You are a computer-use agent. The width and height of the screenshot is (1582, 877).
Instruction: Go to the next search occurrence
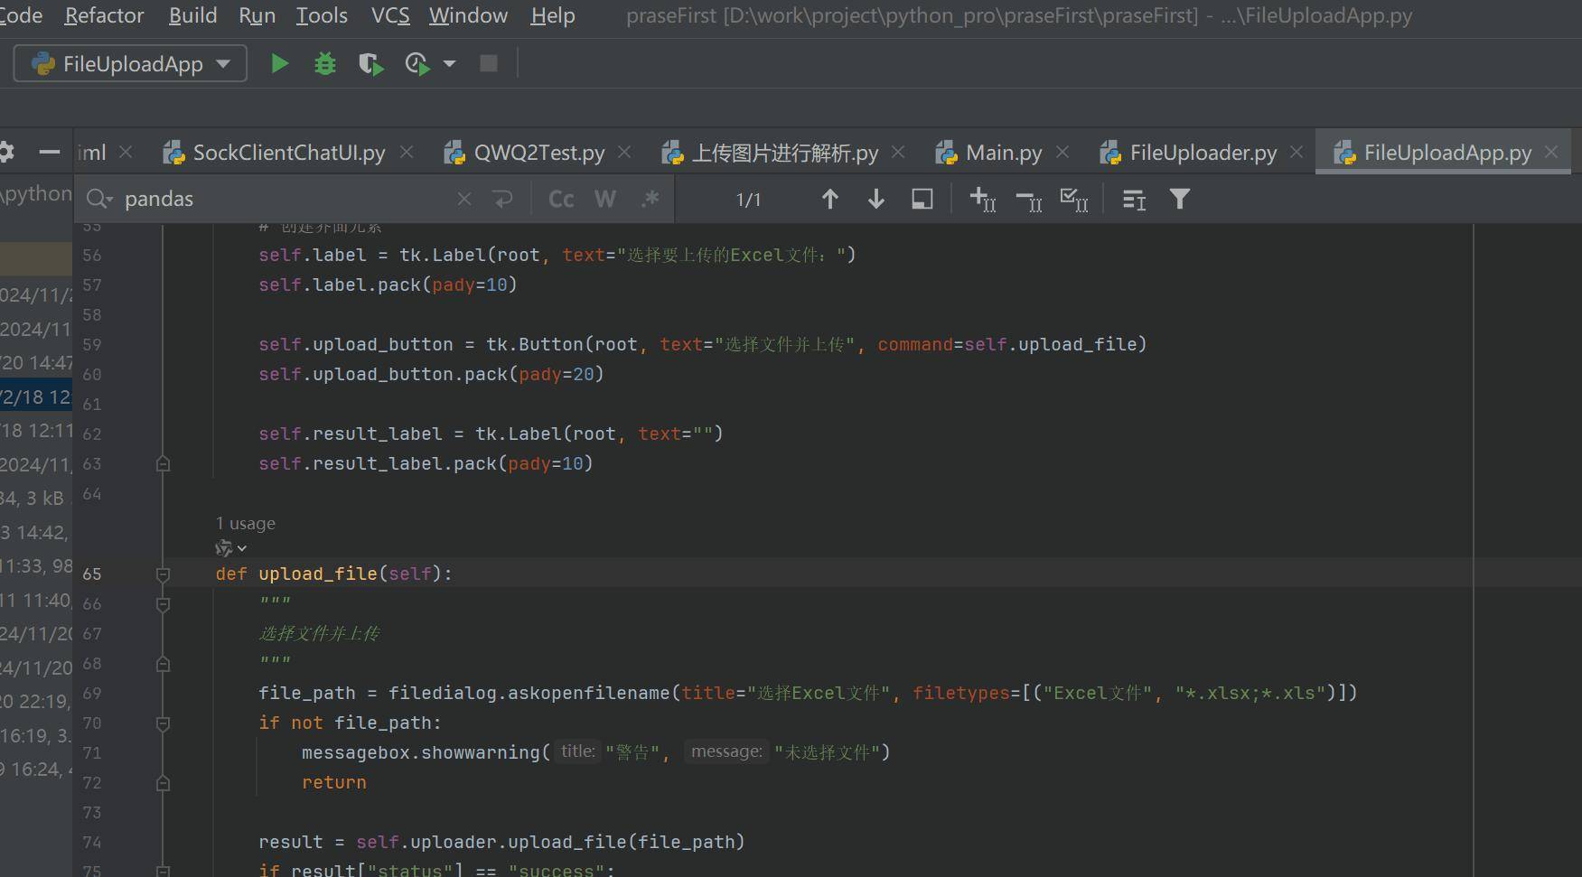(875, 200)
